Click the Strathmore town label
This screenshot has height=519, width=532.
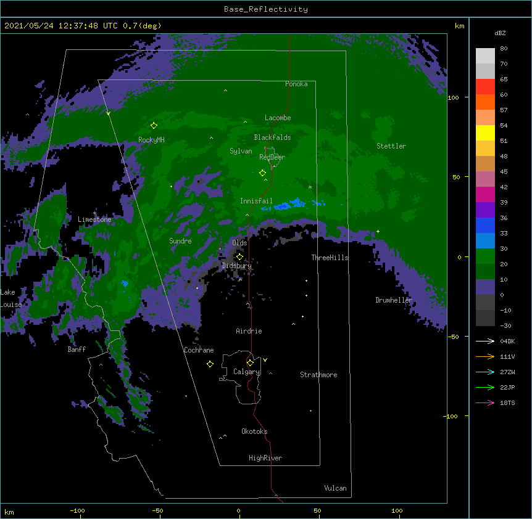318,375
